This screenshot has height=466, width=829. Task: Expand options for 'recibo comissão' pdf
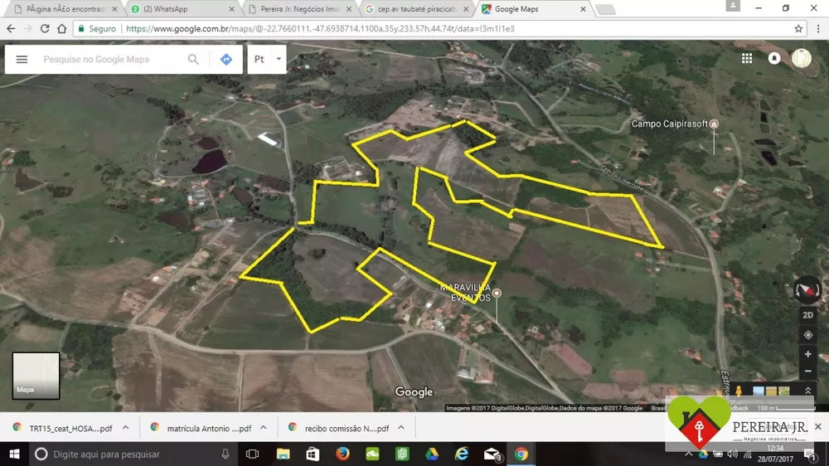click(401, 428)
